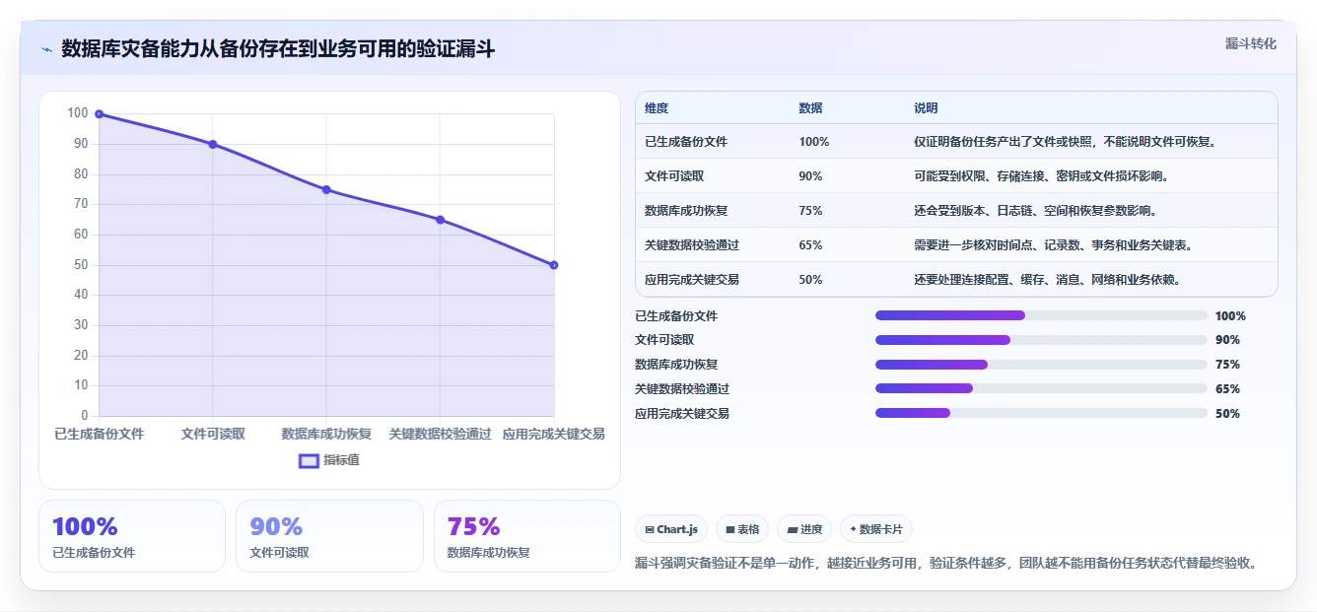1317x612 pixels.
Task: Click the 已生成备份文件 progress bar
Action: point(1041,315)
